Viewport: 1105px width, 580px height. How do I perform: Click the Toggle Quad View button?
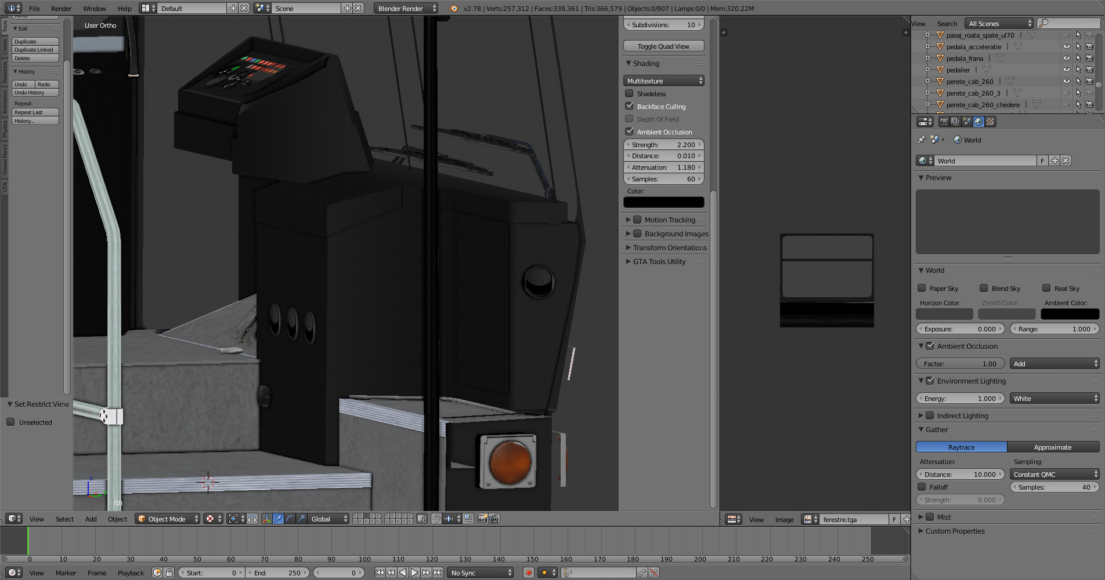(x=664, y=46)
